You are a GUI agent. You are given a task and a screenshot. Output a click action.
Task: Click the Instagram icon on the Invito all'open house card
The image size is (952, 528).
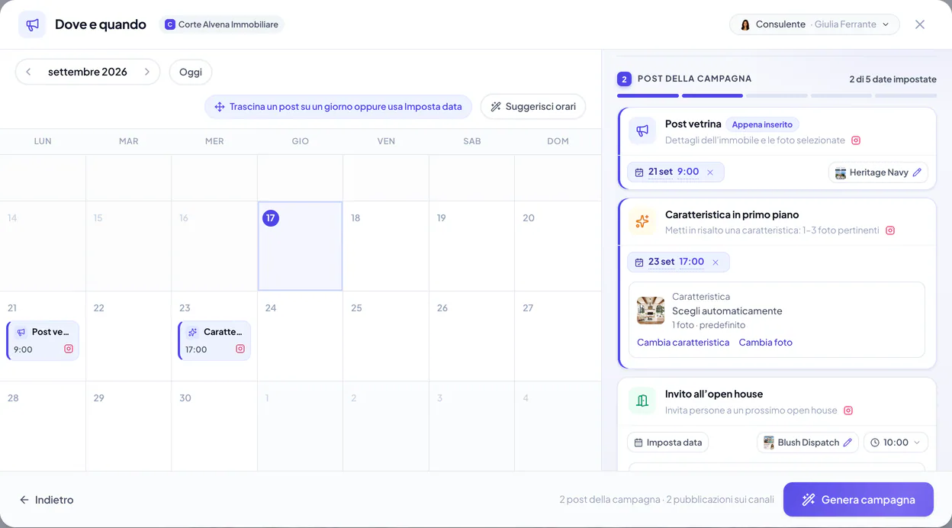click(847, 410)
